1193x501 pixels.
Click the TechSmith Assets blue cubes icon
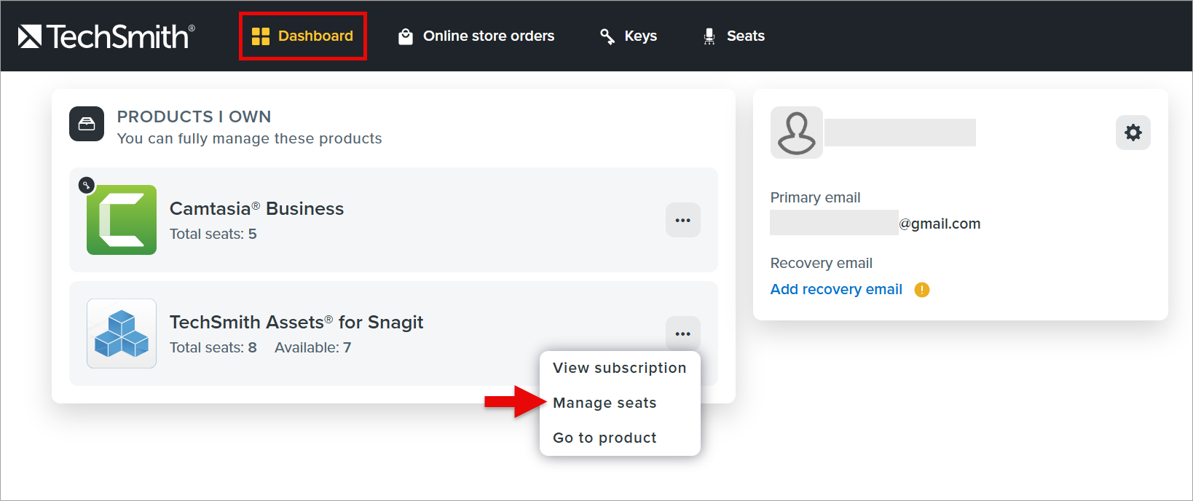(122, 334)
